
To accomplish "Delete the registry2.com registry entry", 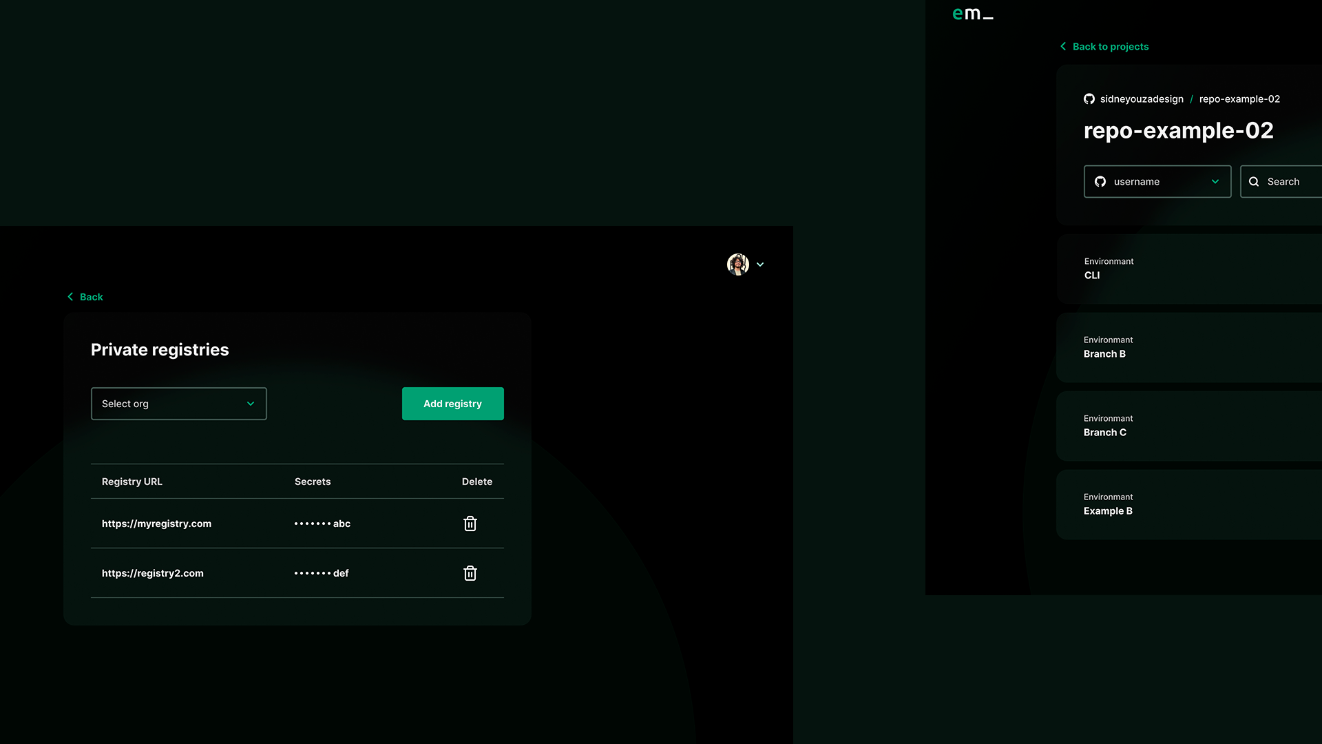I will point(470,573).
